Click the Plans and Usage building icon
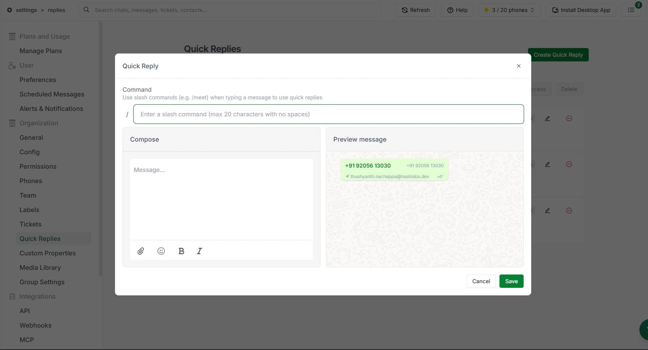Image resolution: width=648 pixels, height=350 pixels. point(12,36)
